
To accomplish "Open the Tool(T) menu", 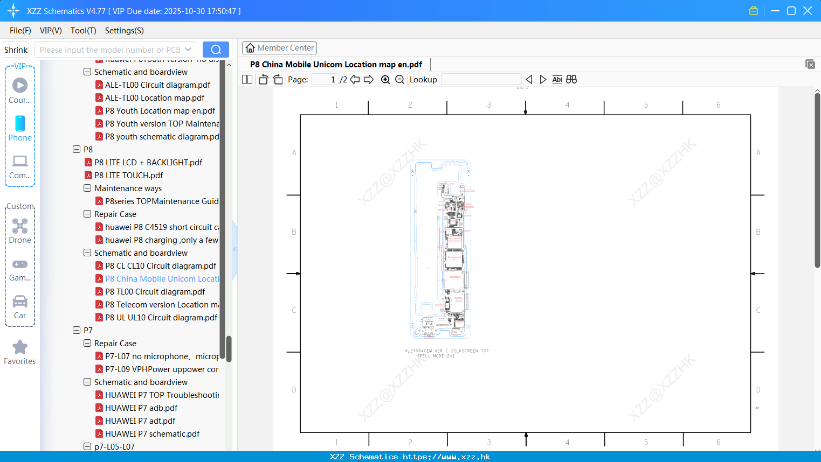I will coord(84,31).
